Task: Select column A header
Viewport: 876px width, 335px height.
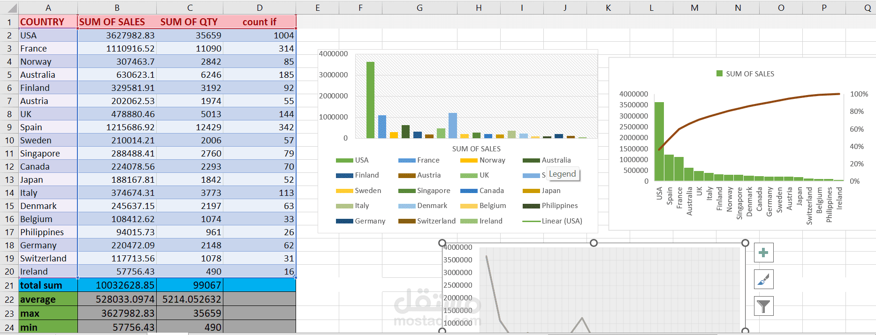Action: [x=48, y=8]
